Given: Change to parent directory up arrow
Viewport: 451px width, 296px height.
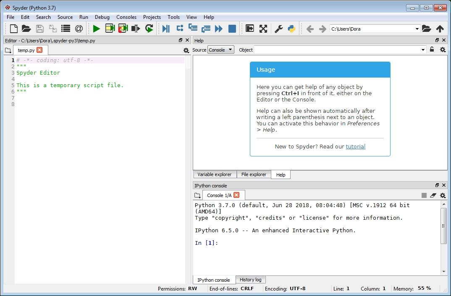Looking at the screenshot, I should (440, 29).
